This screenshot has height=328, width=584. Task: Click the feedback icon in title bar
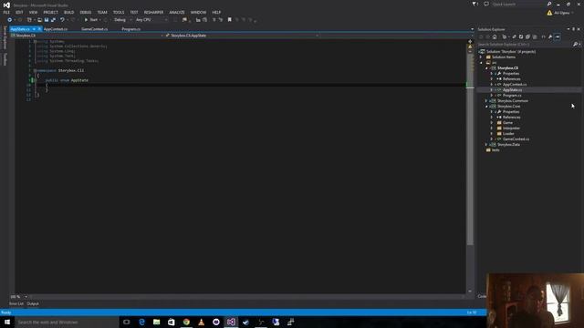tap(486, 4)
